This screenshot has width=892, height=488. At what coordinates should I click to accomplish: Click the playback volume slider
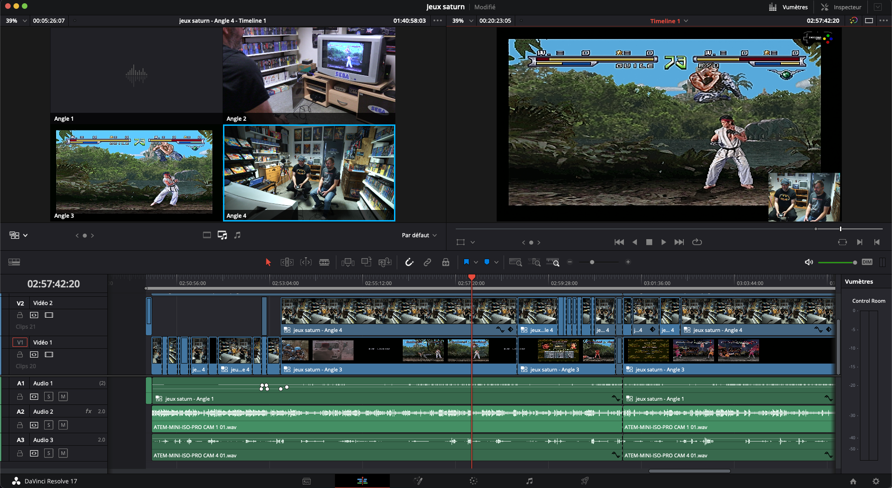[x=836, y=262]
